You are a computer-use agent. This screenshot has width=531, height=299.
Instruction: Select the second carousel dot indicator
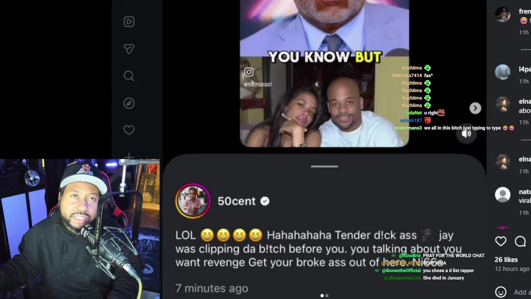coord(327,296)
